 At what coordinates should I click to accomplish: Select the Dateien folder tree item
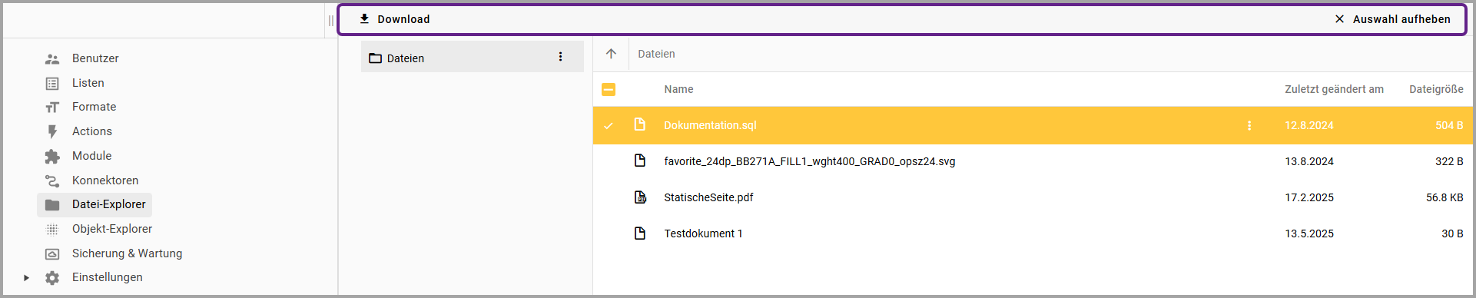472,57
